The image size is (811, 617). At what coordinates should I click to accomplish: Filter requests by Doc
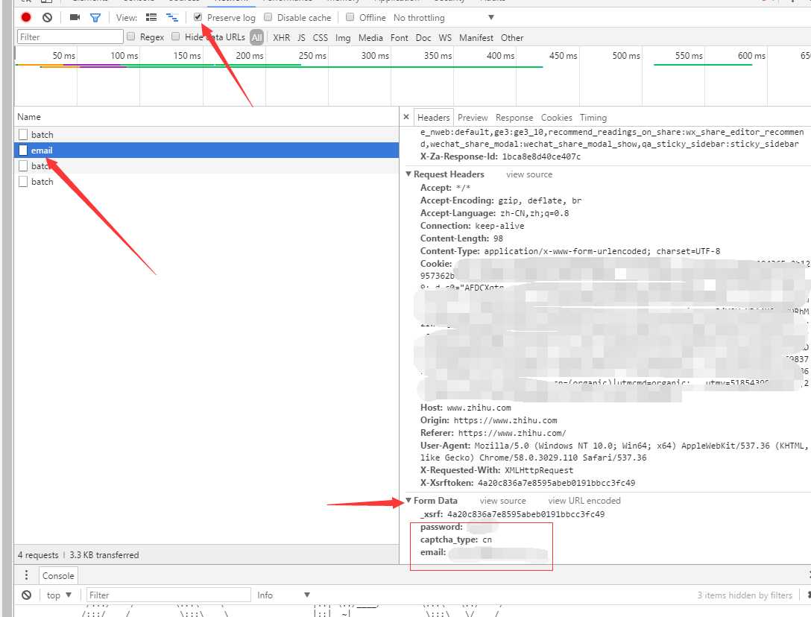tap(423, 37)
